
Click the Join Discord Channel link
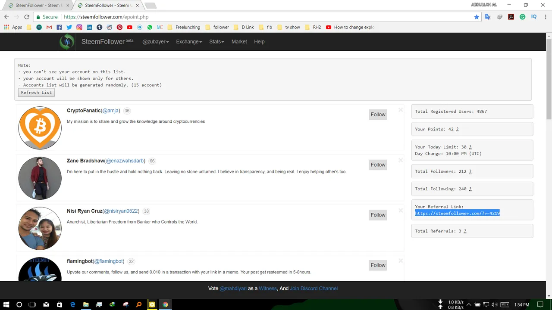click(314, 288)
